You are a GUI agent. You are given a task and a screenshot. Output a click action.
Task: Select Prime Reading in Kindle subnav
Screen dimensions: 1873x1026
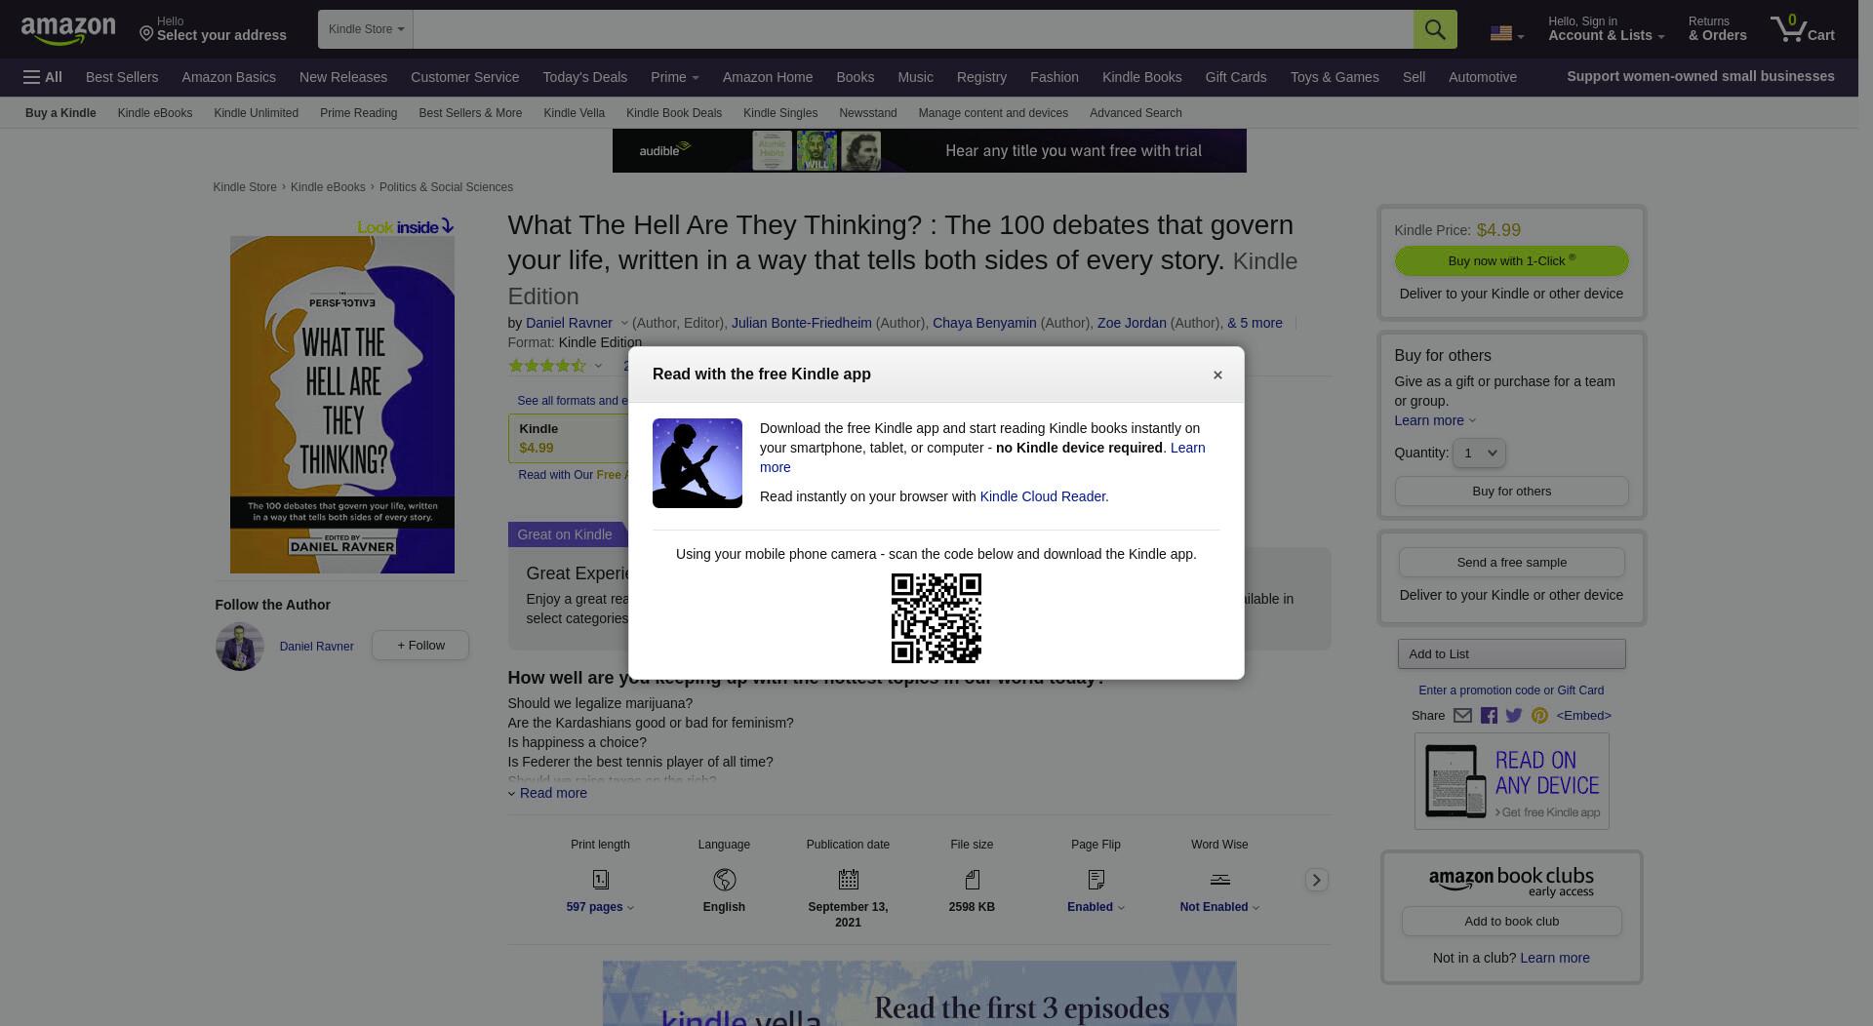[x=358, y=113]
